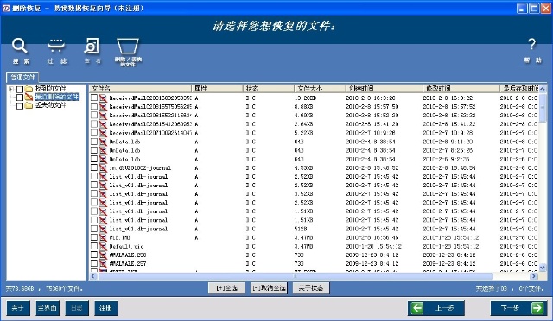553x321 pixels.
Task: Click green right arrow on 下一步 button
Action: tap(537, 308)
